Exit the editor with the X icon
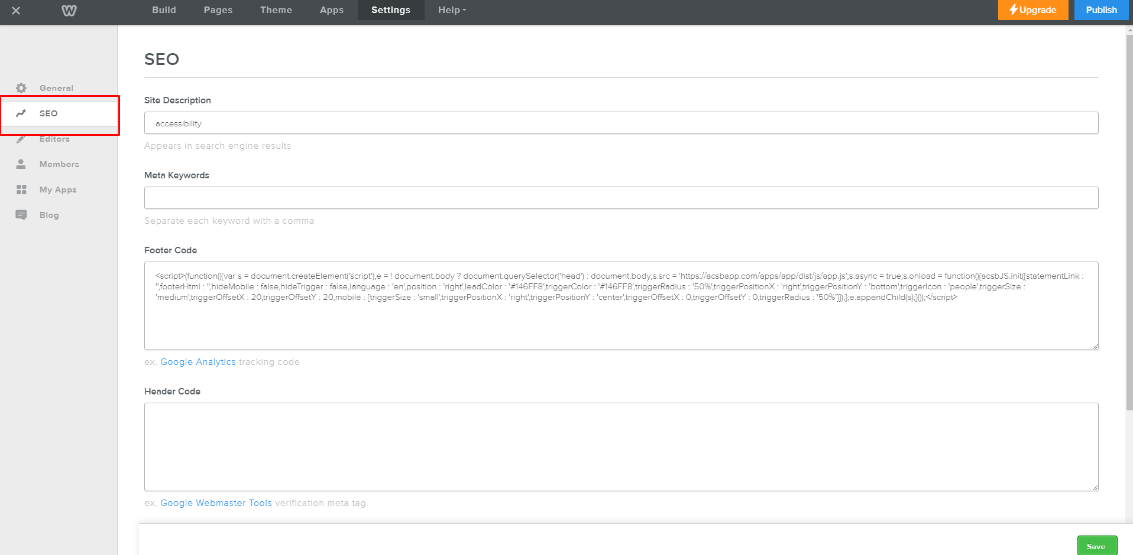Screen dimensions: 1133x555 16,10
